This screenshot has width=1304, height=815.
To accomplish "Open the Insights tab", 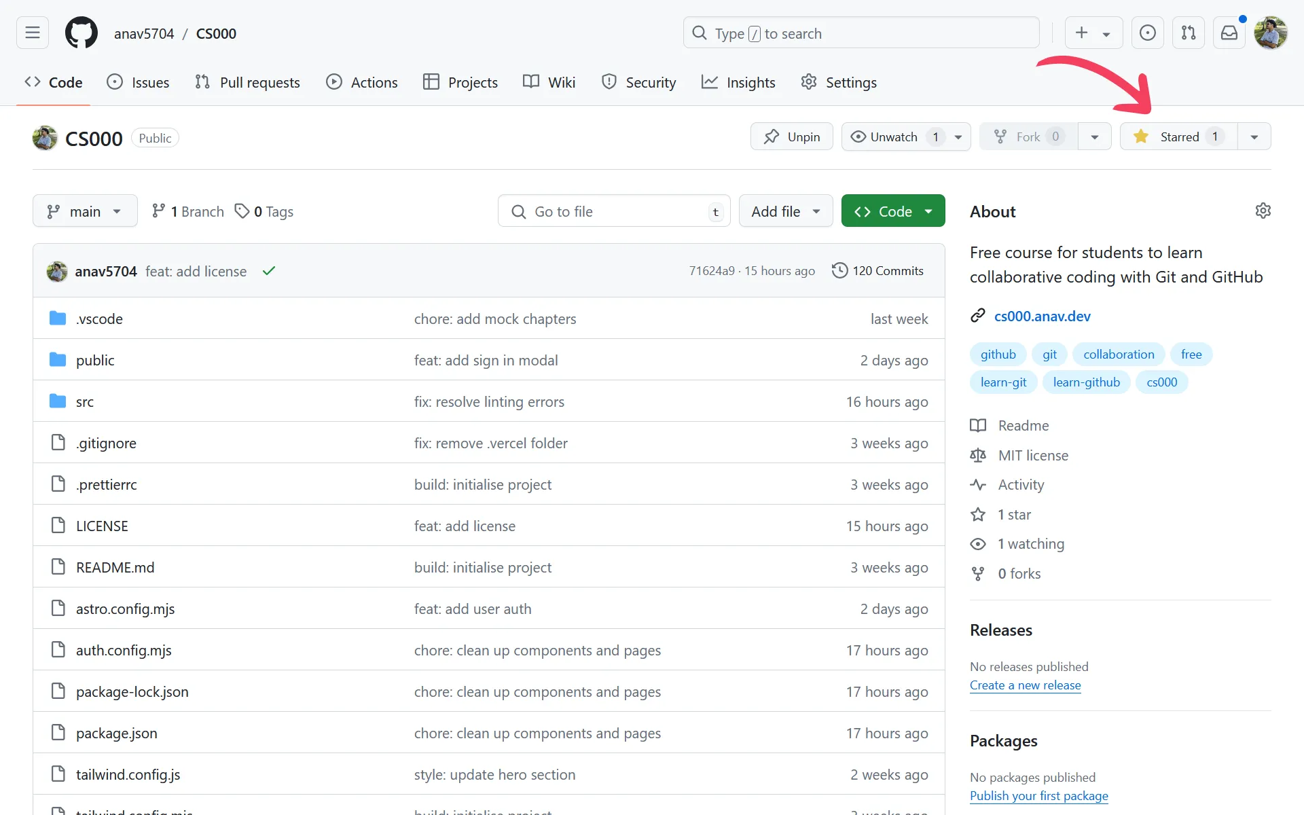I will [738, 82].
